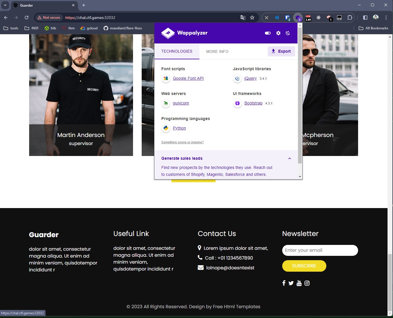Viewport: 393px width, 318px height.
Task: Click the Free Html Templates footer link
Action: click(x=237, y=306)
